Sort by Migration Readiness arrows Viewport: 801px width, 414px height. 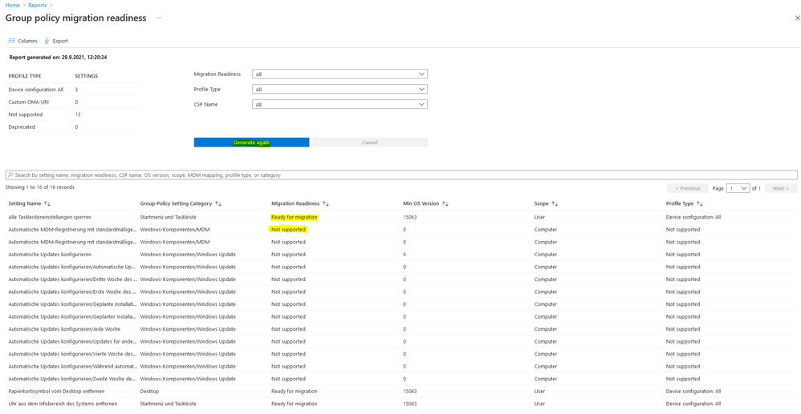pyautogui.click(x=326, y=203)
